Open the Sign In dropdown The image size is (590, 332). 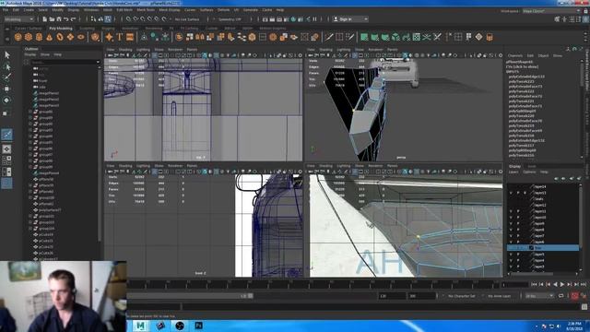coord(350,19)
